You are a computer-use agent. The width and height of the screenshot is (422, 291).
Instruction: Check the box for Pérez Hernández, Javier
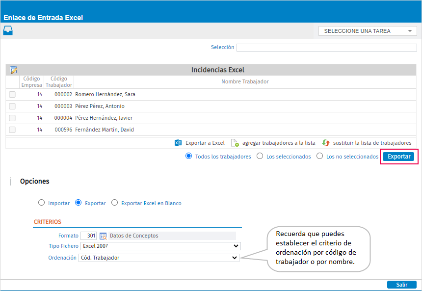click(x=12, y=118)
